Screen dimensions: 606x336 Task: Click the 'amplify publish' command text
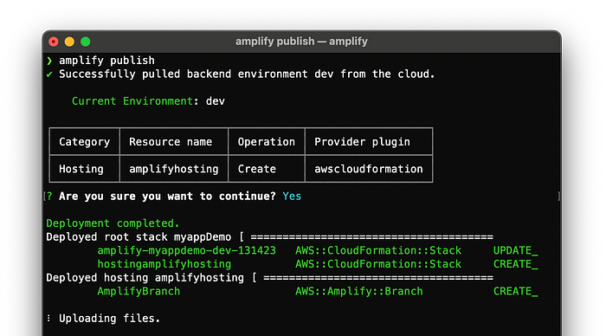[106, 61]
